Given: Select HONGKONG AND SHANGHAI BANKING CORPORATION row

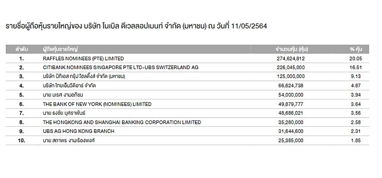Looking at the screenshot, I should click(x=187, y=122).
